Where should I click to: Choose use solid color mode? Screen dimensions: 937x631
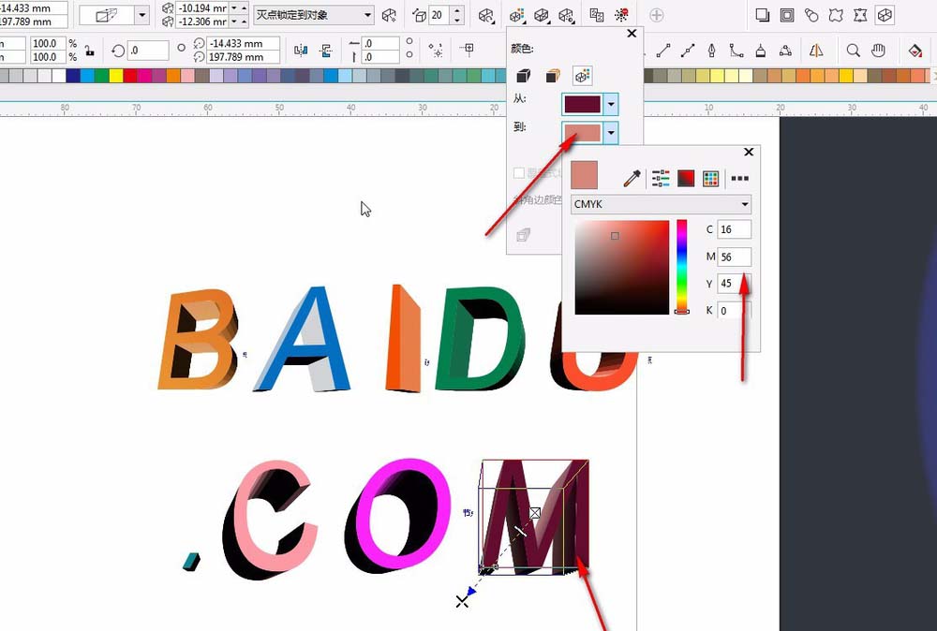click(553, 76)
